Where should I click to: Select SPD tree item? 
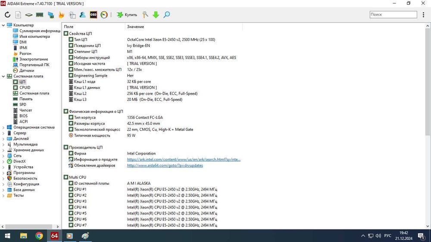19,105
